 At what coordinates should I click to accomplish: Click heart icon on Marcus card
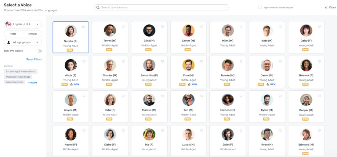[163, 96]
